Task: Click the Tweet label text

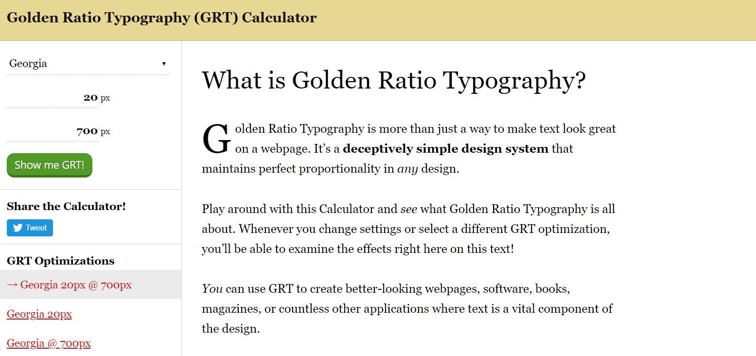Action: pyautogui.click(x=36, y=228)
